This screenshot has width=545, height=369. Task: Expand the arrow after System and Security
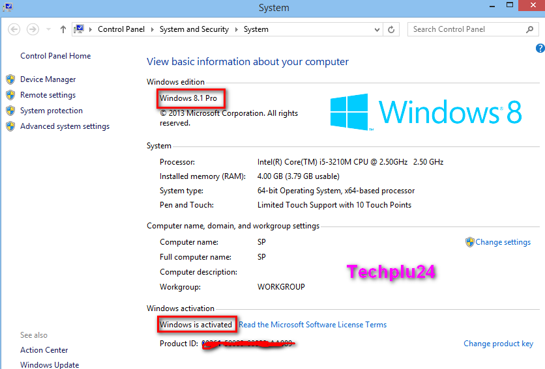pos(237,29)
